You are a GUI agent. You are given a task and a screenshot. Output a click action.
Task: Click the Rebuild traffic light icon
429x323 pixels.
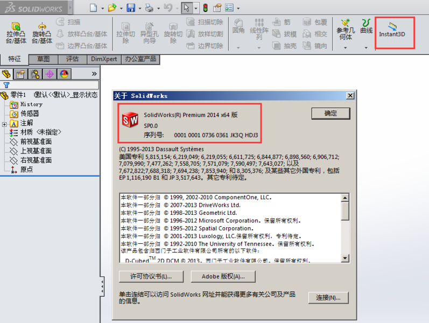click(205, 8)
